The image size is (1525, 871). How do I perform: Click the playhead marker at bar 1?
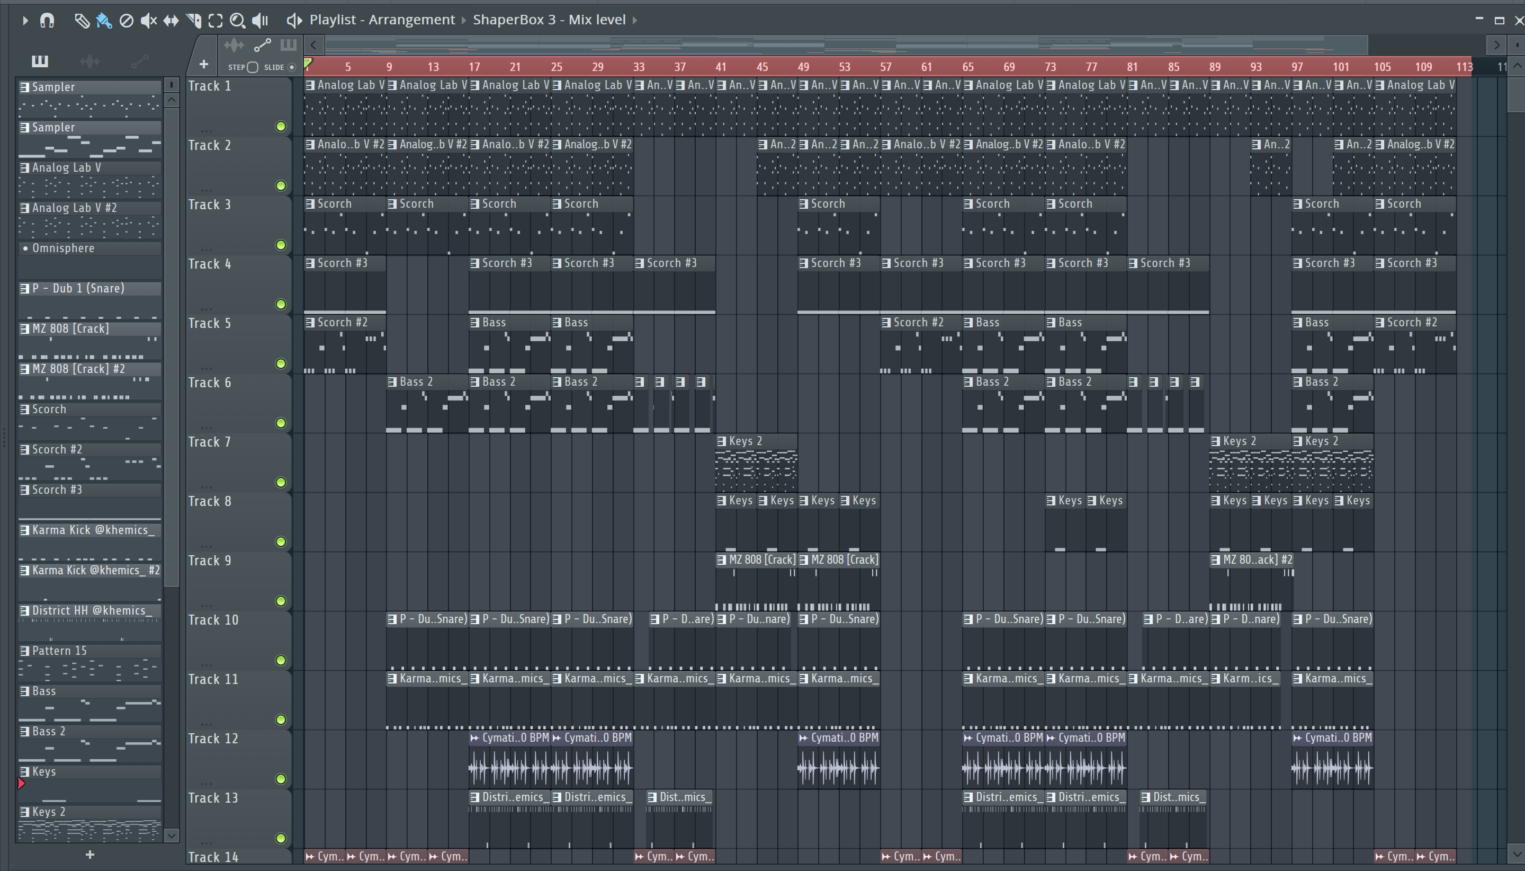click(x=308, y=64)
